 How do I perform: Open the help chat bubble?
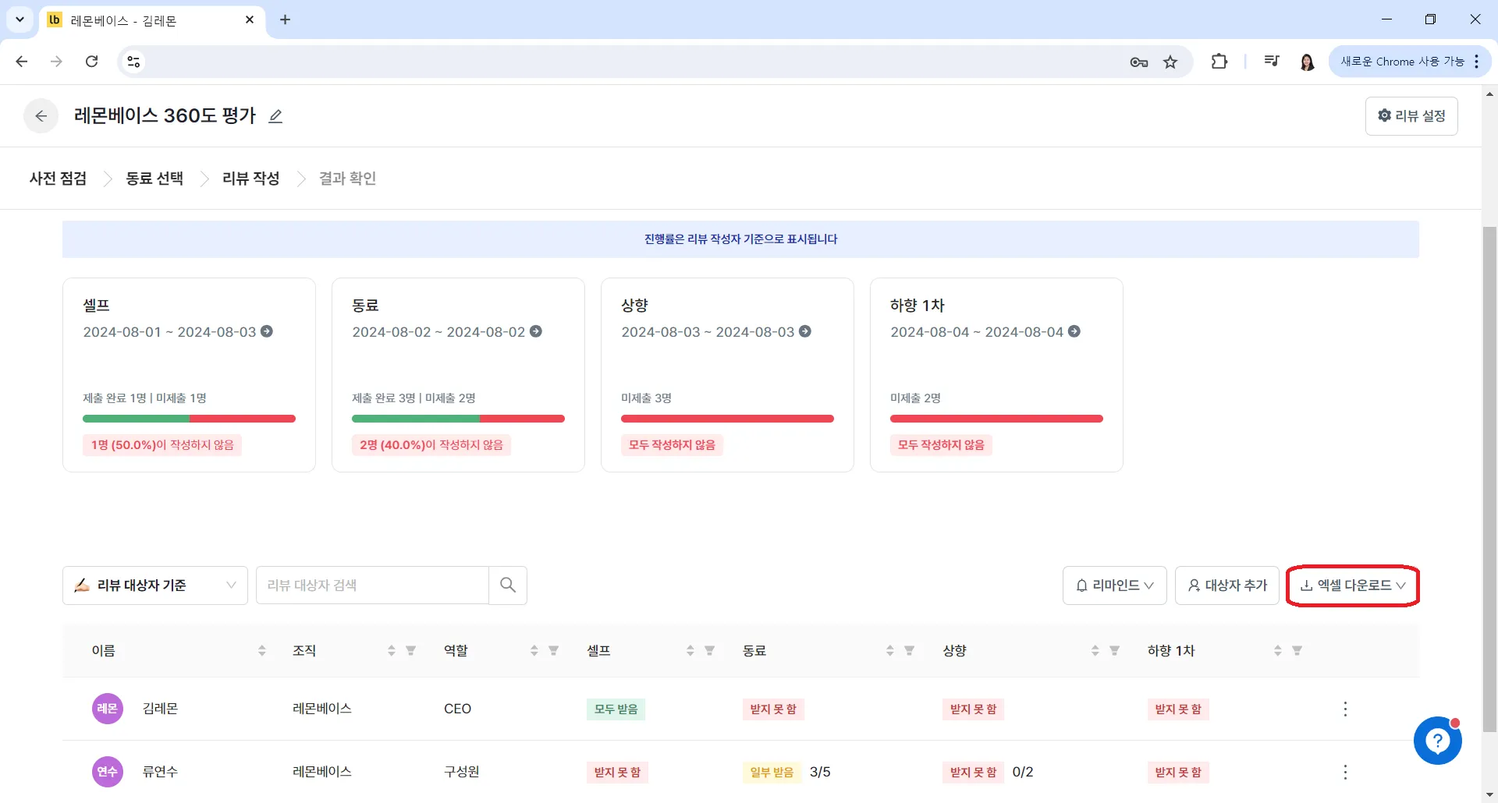[x=1437, y=741]
